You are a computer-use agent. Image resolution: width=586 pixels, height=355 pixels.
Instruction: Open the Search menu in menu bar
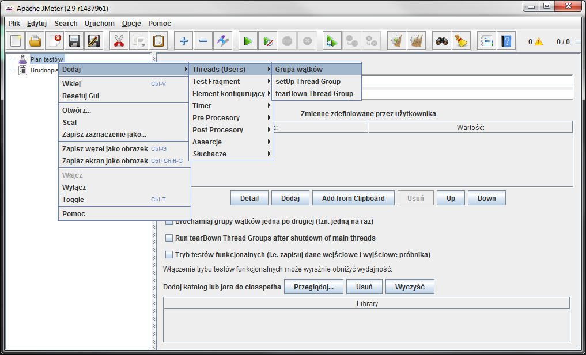[x=66, y=24]
